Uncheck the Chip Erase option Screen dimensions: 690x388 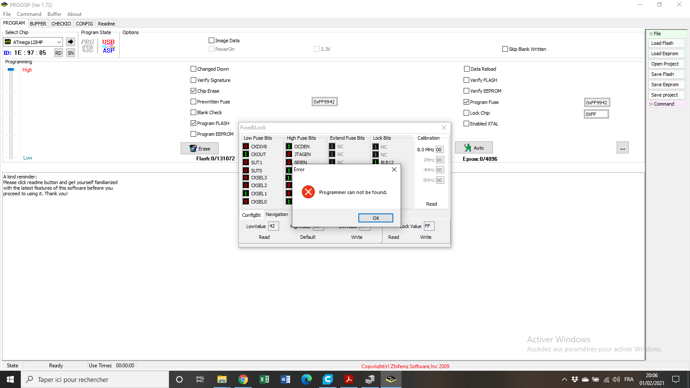point(193,91)
